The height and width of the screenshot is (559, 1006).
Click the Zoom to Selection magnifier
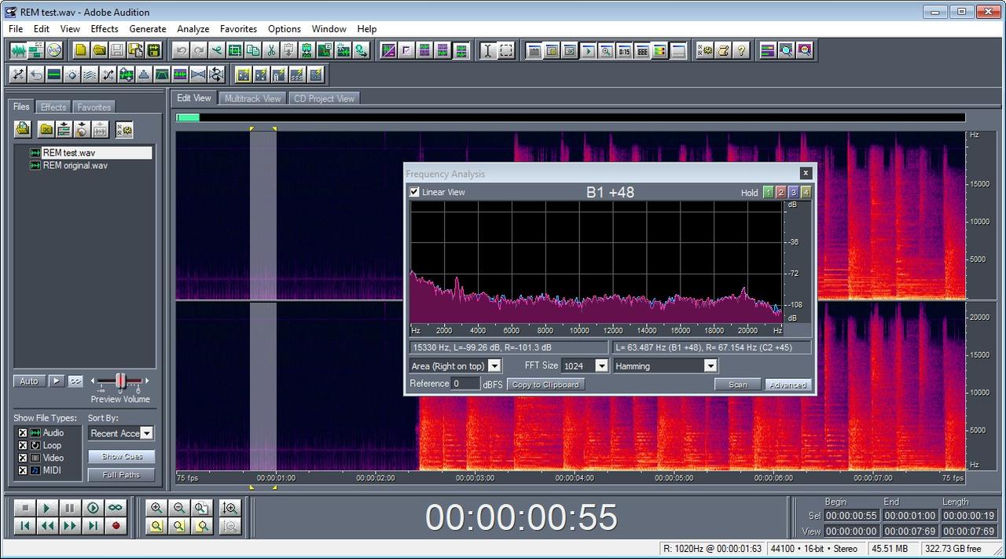tap(156, 526)
